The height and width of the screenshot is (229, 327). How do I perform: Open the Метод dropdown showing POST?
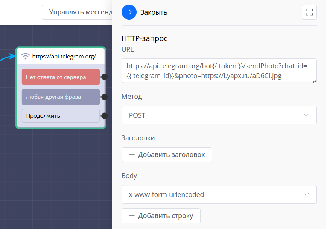(x=219, y=115)
